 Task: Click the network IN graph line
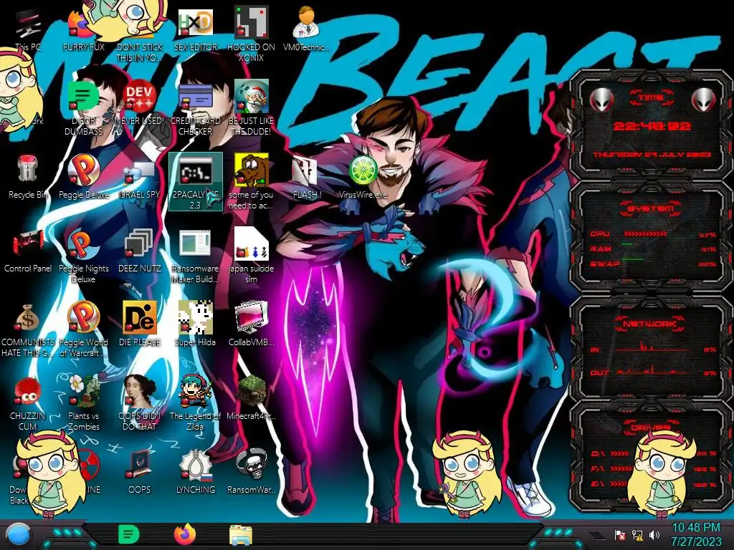pos(653,347)
